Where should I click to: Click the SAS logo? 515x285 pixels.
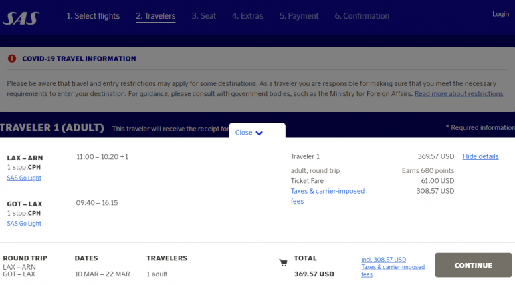(x=21, y=17)
